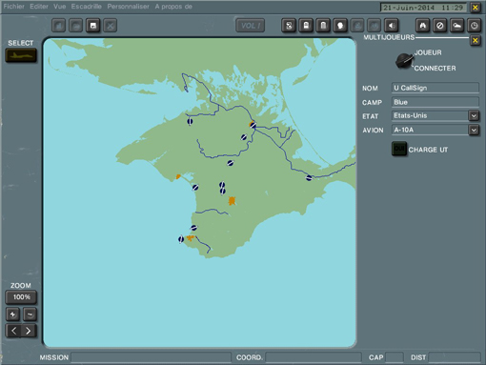
Task: Click the 100% zoom reset button
Action: (x=21, y=297)
